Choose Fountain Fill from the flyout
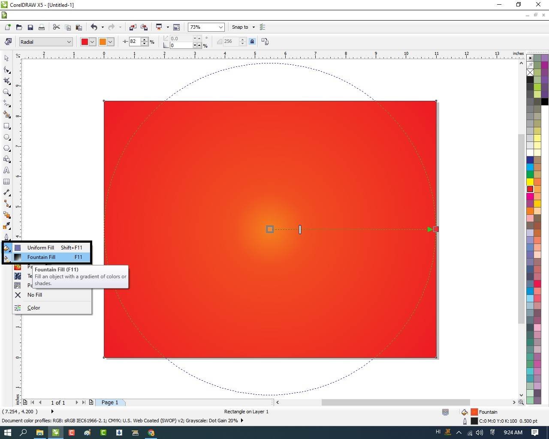Image resolution: width=549 pixels, height=439 pixels. click(x=51, y=257)
